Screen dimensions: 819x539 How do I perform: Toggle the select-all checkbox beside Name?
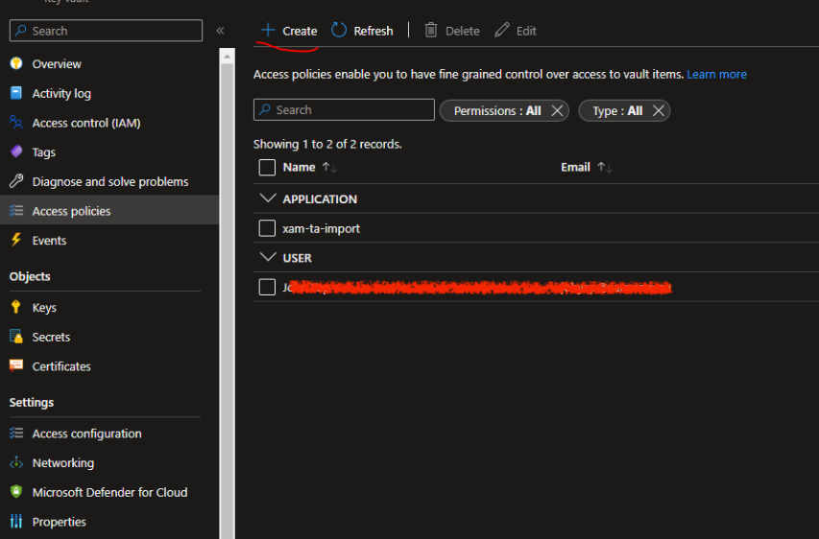268,167
